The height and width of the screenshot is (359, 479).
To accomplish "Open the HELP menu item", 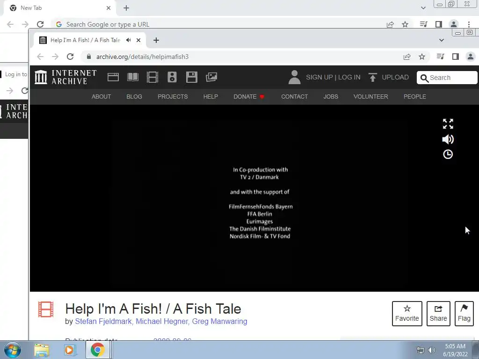I will pyautogui.click(x=210, y=96).
